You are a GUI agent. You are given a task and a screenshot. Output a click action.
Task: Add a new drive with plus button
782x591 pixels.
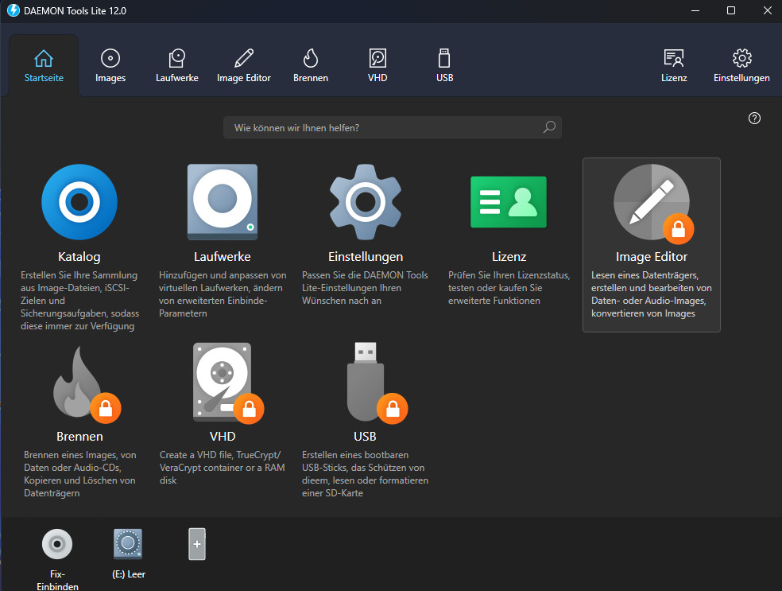pyautogui.click(x=197, y=544)
